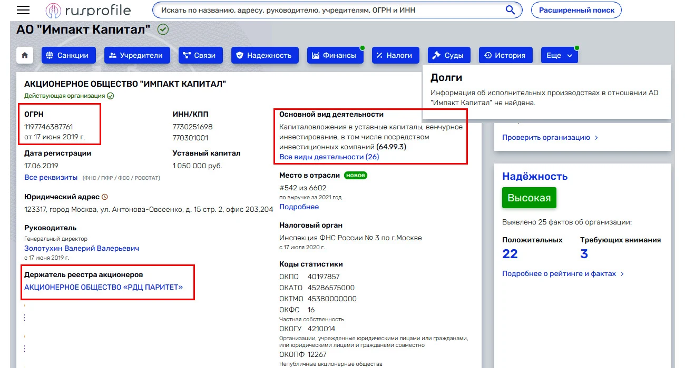Click the search magnifier icon
Viewport: 685px width, 368px height.
pyautogui.click(x=510, y=10)
